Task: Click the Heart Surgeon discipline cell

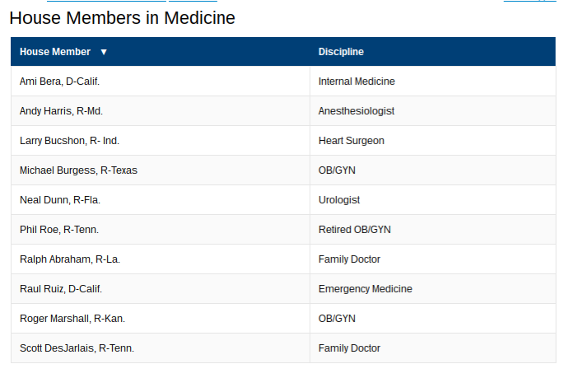Action: click(433, 141)
